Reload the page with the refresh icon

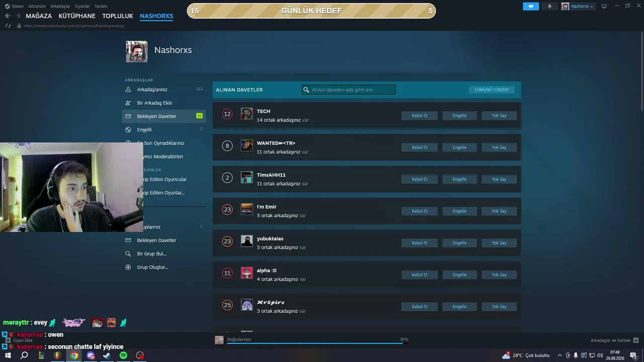coord(8,26)
